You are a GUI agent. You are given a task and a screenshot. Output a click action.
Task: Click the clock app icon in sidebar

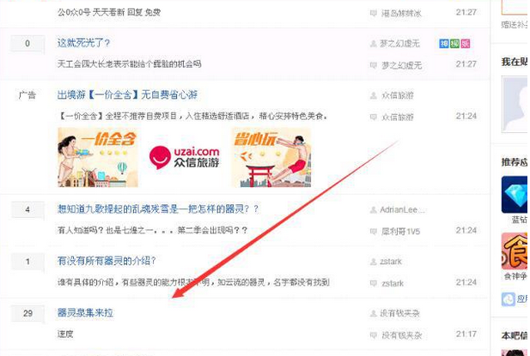(508, 299)
